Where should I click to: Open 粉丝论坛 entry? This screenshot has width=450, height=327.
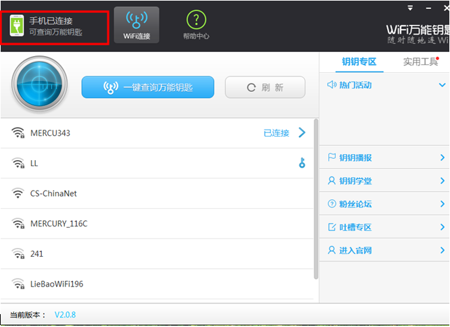pos(384,204)
